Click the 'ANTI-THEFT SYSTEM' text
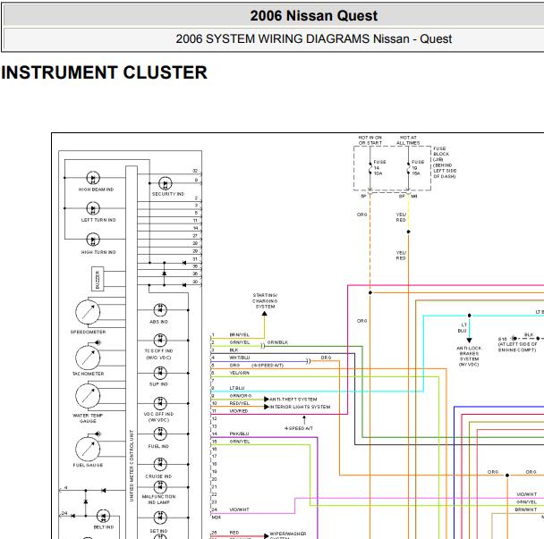Image resolution: width=544 pixels, height=539 pixels. (x=293, y=400)
